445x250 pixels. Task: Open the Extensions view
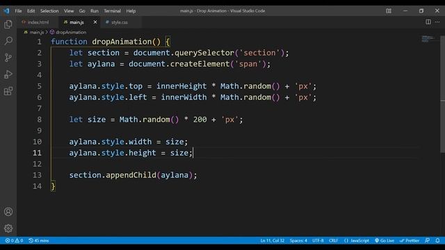8,91
